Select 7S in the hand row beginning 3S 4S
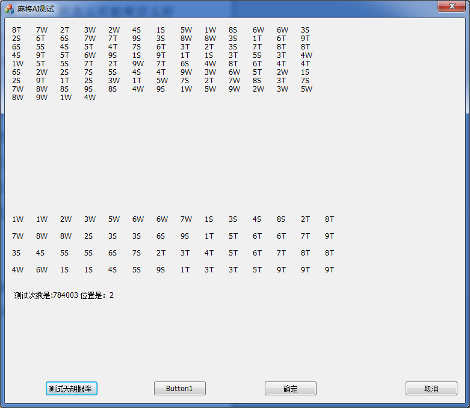Screen dimensions: 470x408 137,253
